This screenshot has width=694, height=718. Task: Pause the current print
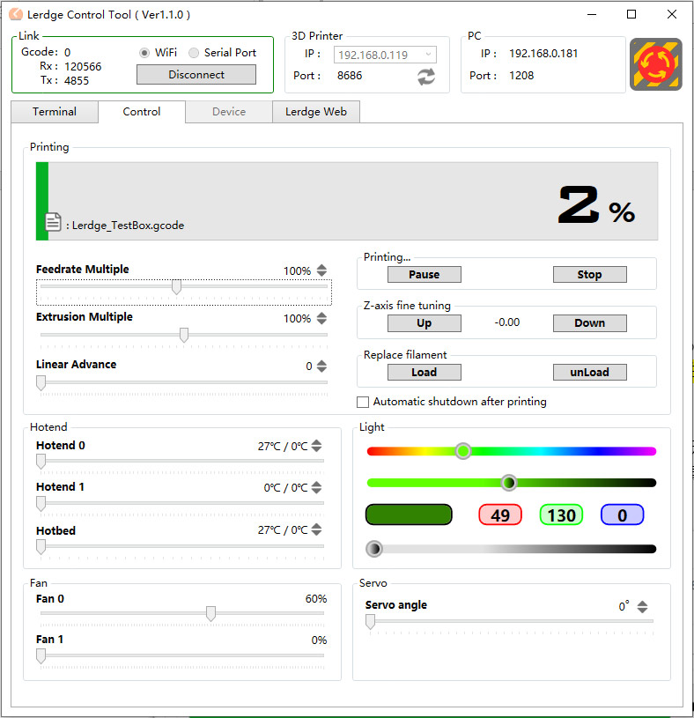click(x=425, y=274)
